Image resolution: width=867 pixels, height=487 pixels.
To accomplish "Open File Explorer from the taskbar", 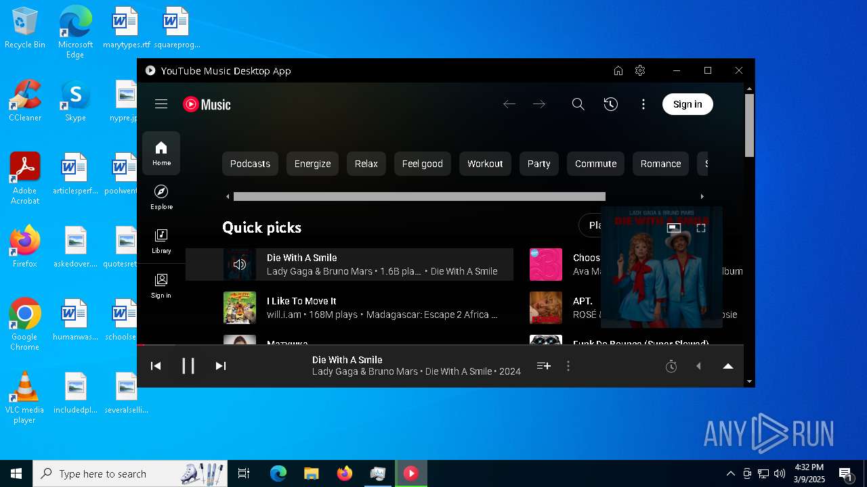I will pos(311,473).
